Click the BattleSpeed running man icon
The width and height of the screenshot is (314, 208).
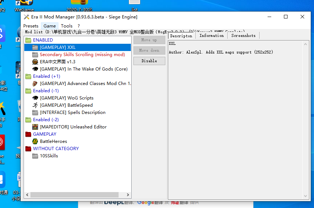coord(35,105)
